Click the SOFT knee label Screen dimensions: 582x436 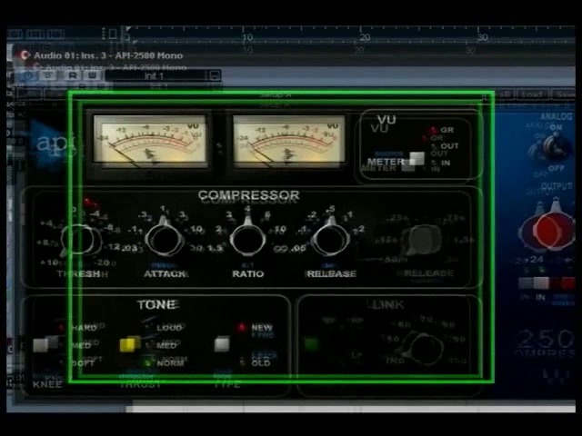pyautogui.click(x=83, y=363)
